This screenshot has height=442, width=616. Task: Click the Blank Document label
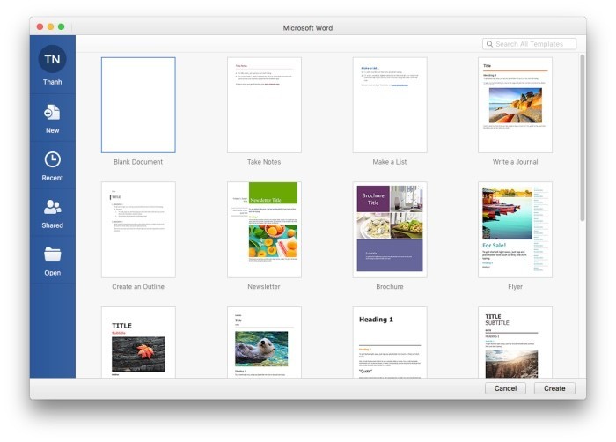point(138,162)
